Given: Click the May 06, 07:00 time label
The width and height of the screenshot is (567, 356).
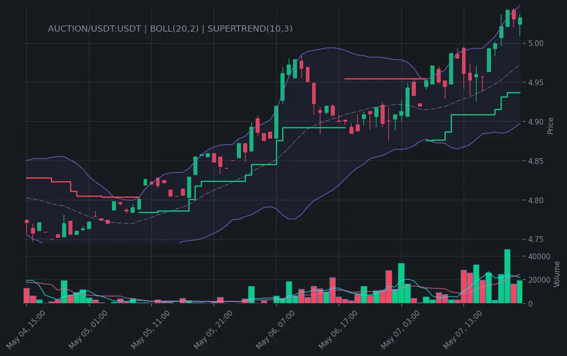Looking at the screenshot, I should click(275, 329).
